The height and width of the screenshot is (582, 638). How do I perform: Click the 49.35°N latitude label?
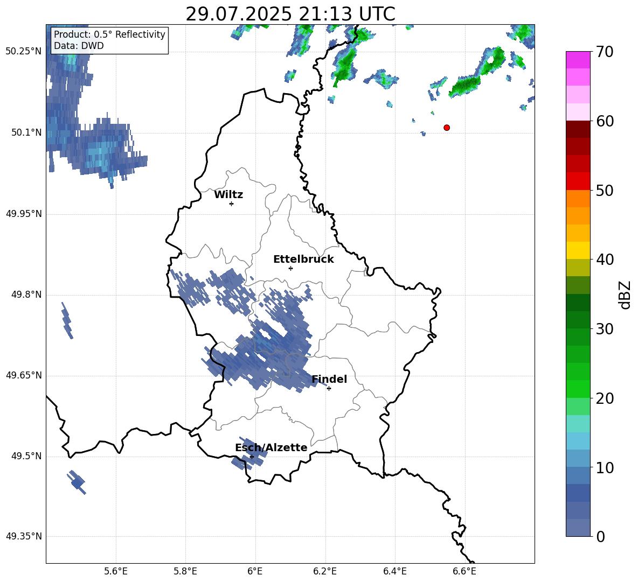[x=24, y=536]
